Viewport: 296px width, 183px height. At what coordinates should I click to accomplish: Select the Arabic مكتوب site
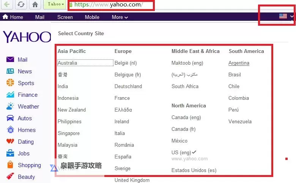tap(184, 74)
